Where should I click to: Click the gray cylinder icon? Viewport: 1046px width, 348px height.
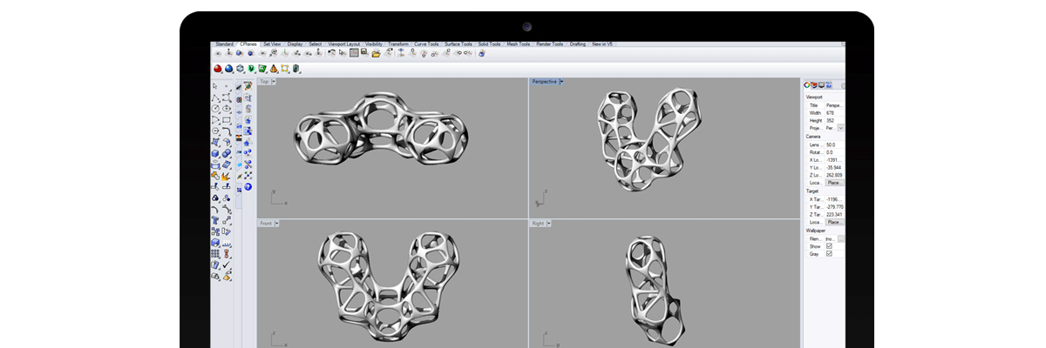(x=295, y=69)
